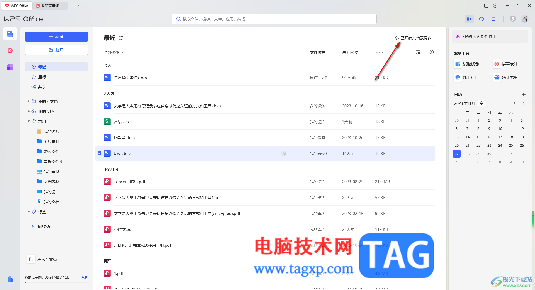535x290 pixels.
Task: Open the new tab dropdown arrow
Action: pyautogui.click(x=78, y=6)
